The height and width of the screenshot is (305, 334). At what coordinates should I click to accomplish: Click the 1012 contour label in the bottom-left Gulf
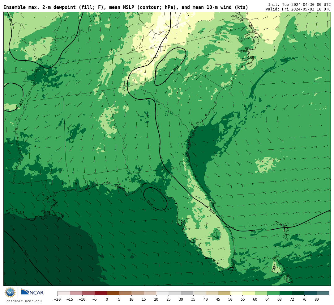(x=26, y=255)
